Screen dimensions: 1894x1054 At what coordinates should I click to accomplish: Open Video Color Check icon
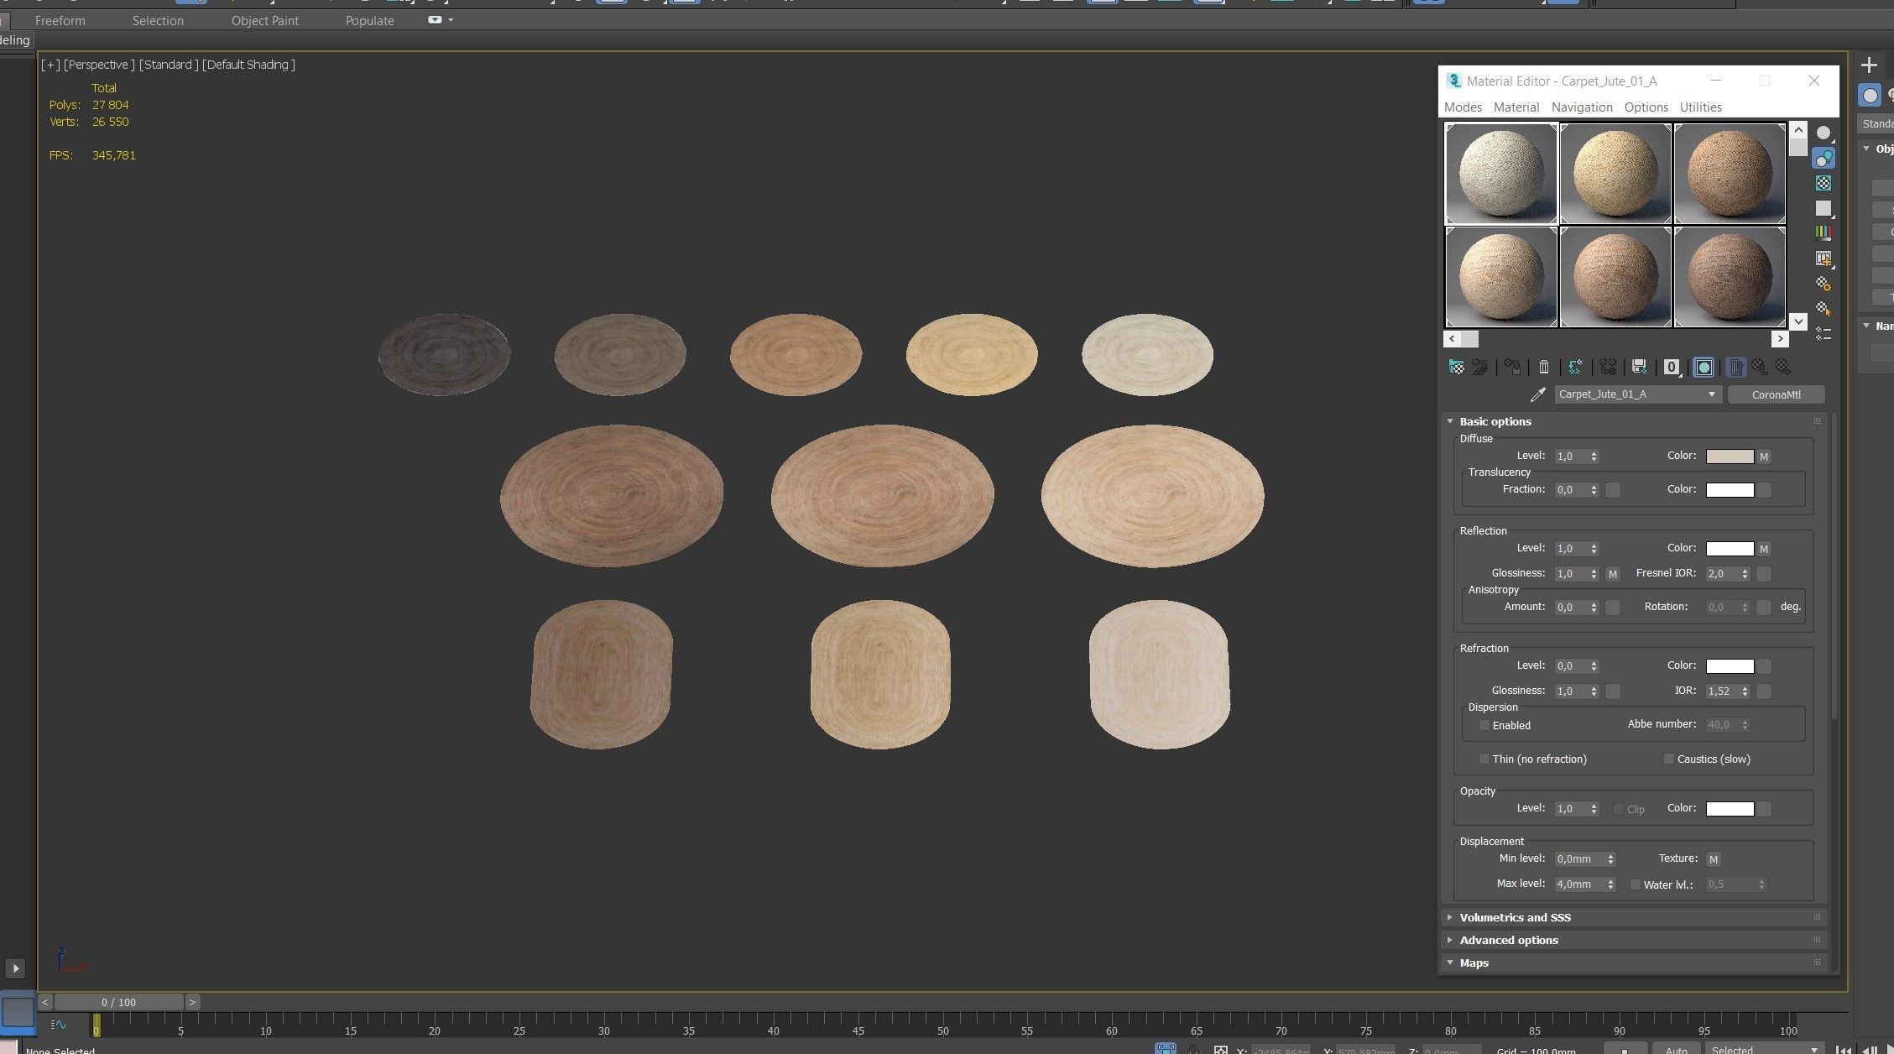[1823, 232]
